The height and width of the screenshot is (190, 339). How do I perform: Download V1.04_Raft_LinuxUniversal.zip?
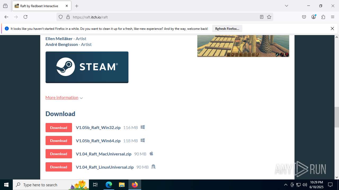coord(59,167)
